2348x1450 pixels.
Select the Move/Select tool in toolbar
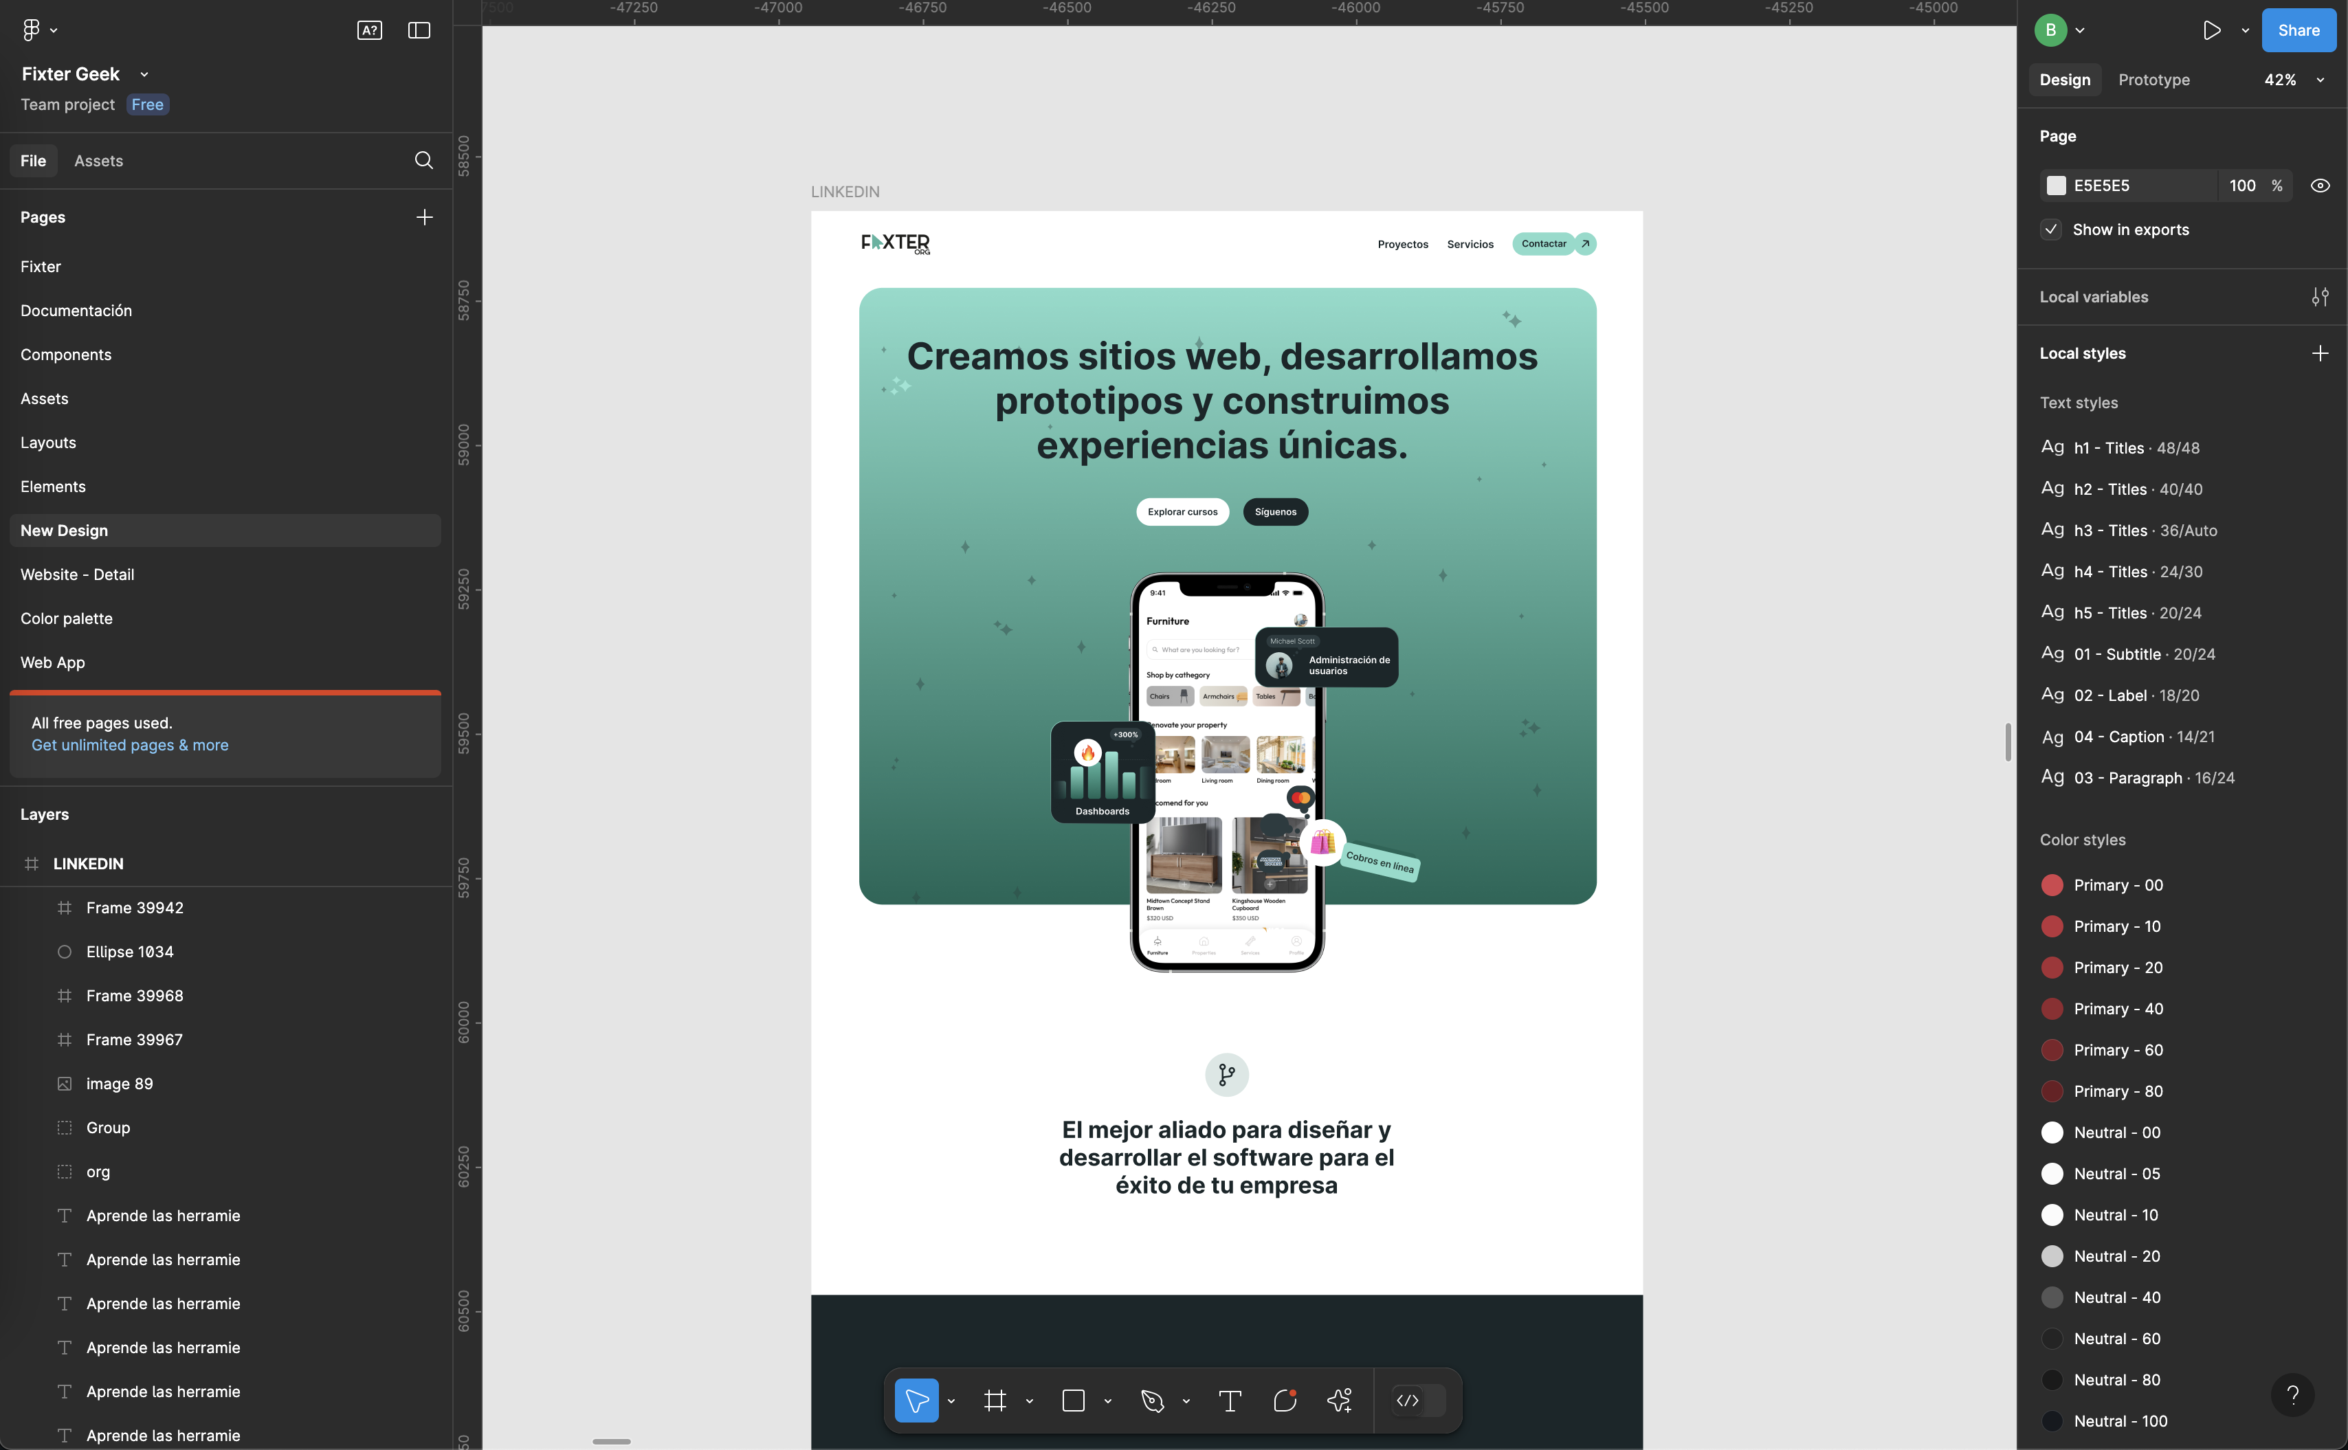click(919, 1400)
